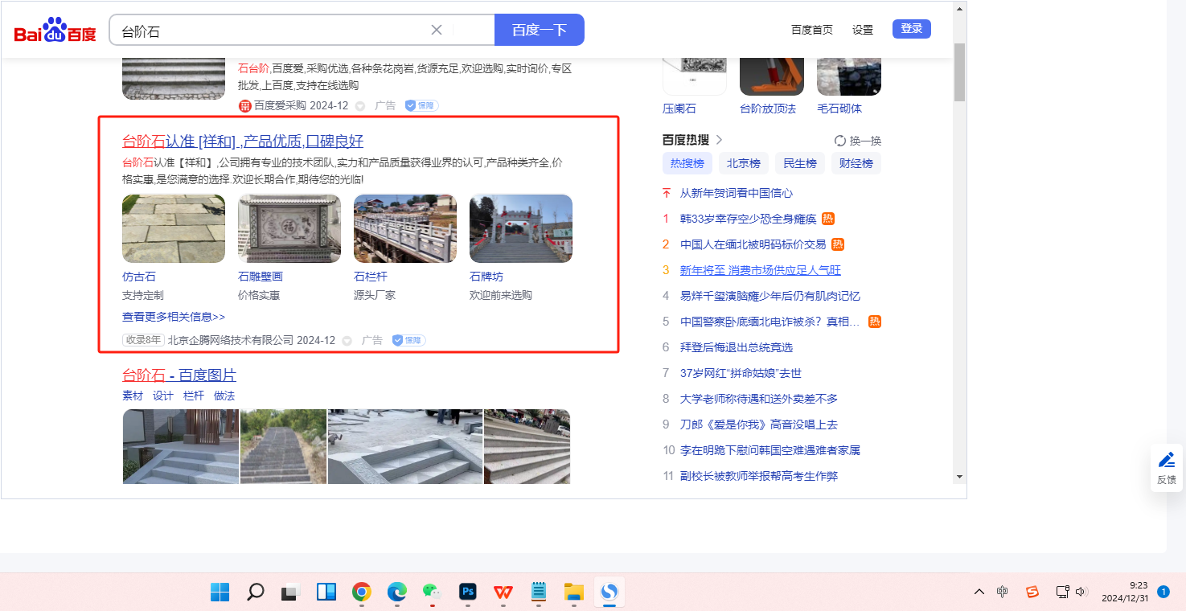Click the volume icon in the system tray
The image size is (1186, 611).
click(x=1081, y=592)
